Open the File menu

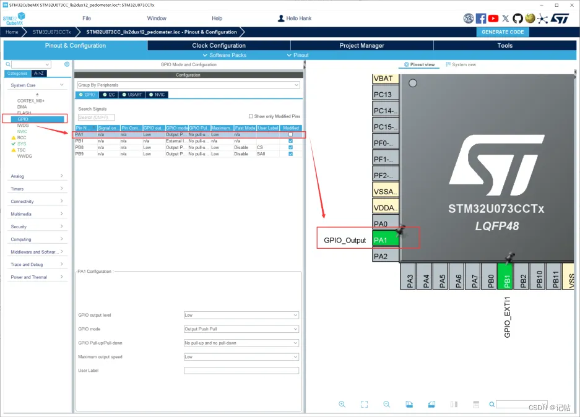(x=87, y=18)
